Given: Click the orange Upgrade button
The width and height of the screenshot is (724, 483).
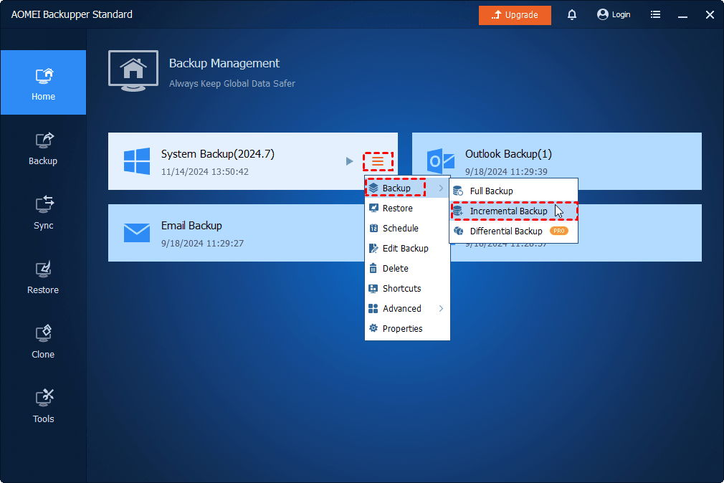Looking at the screenshot, I should [515, 15].
